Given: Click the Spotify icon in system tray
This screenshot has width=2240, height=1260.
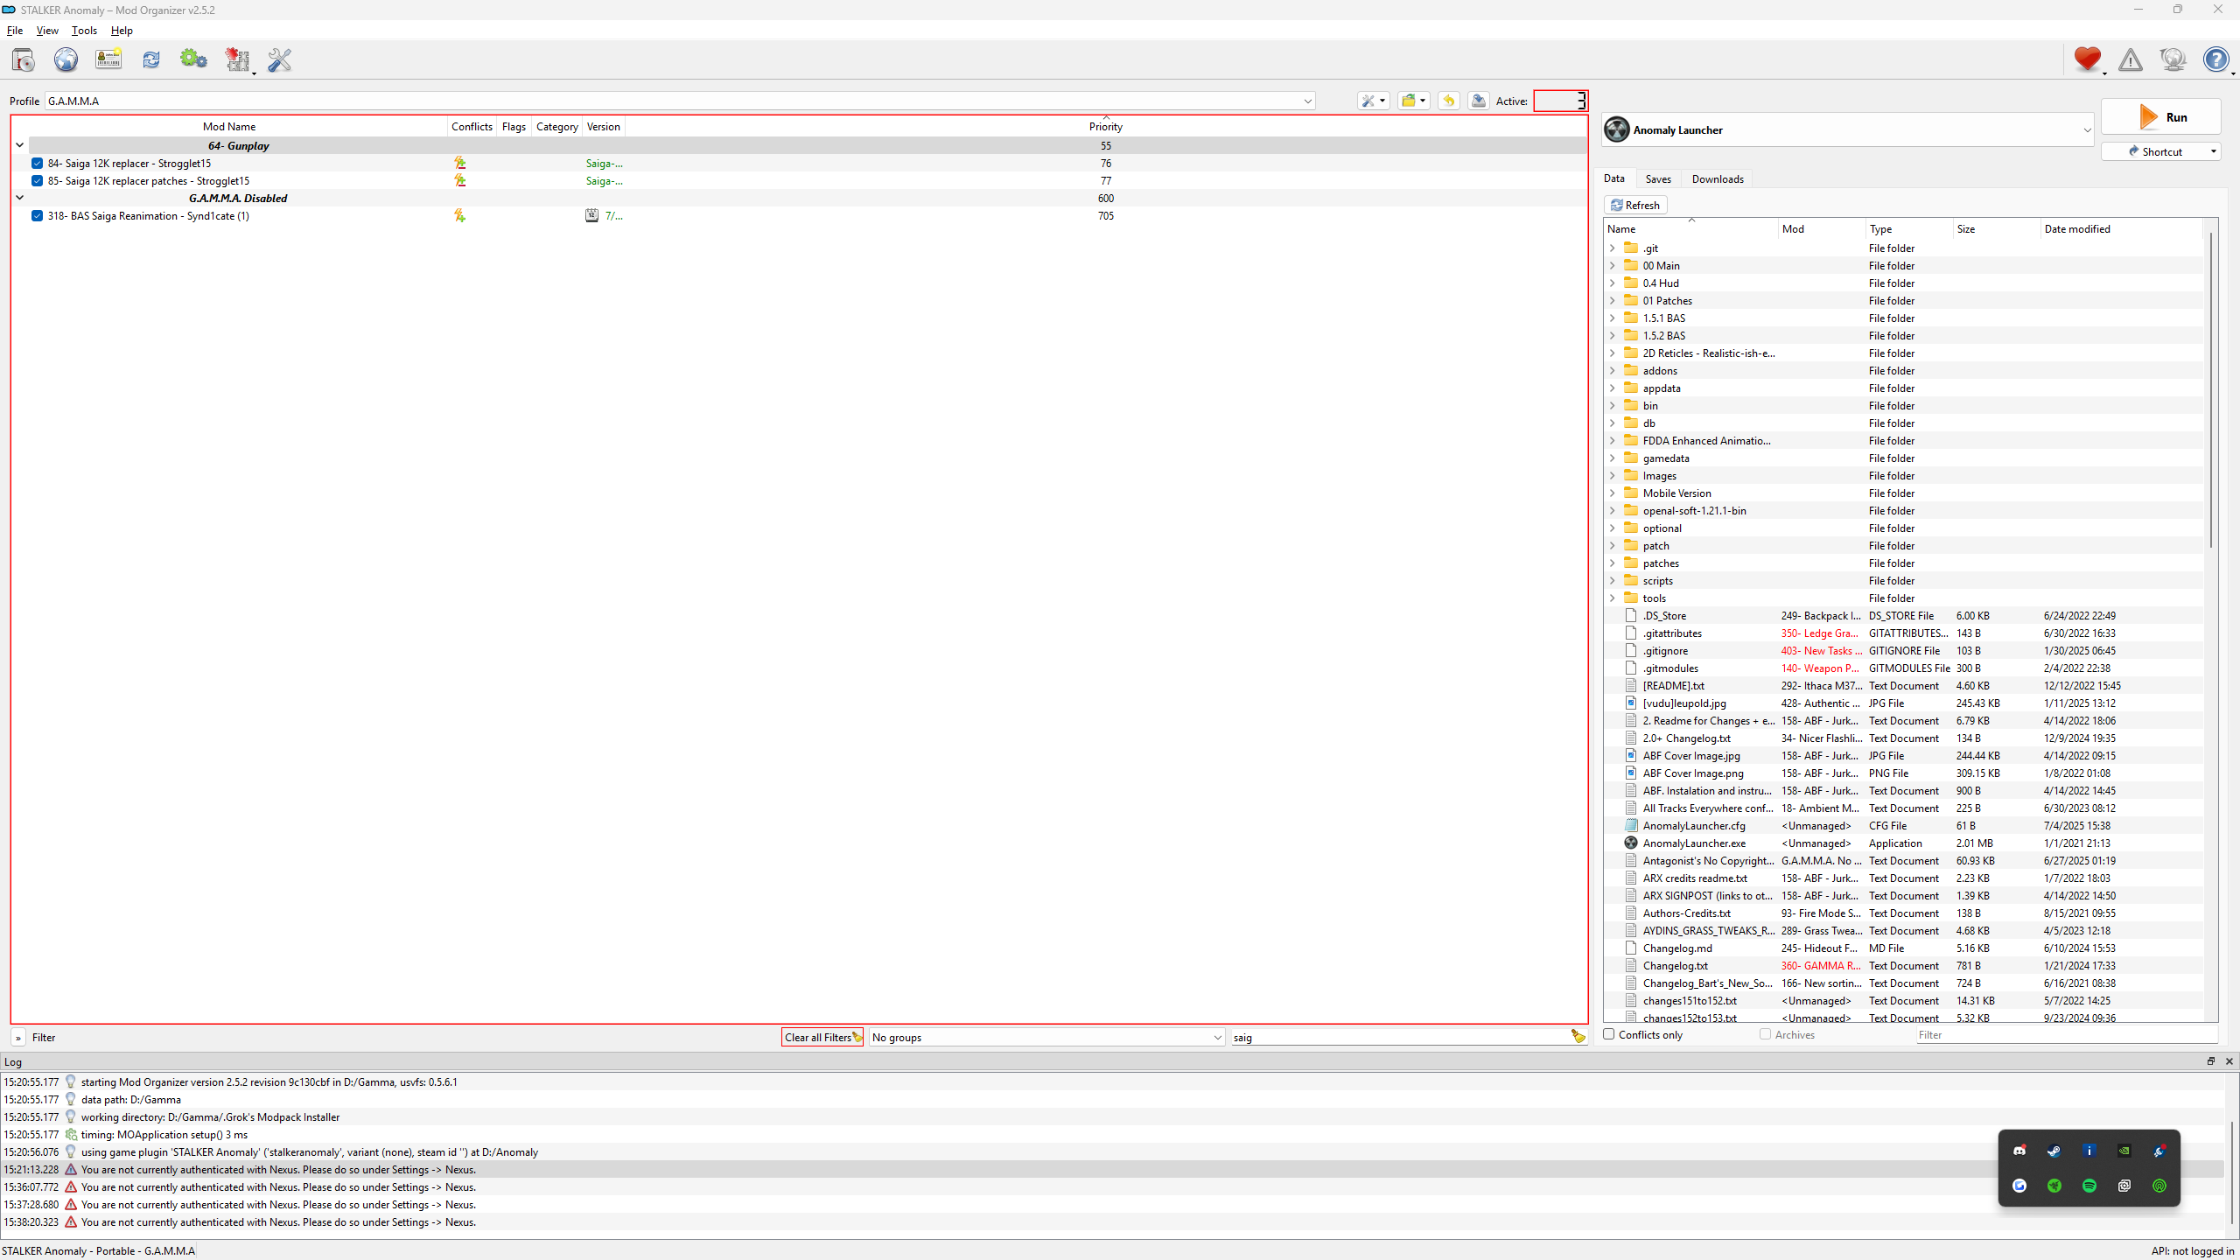Looking at the screenshot, I should pos(2089,1186).
